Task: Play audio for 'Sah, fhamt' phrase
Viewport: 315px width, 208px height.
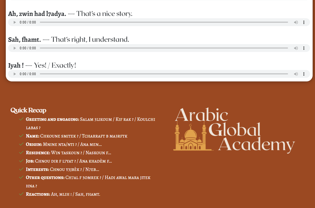Action: coord(15,48)
